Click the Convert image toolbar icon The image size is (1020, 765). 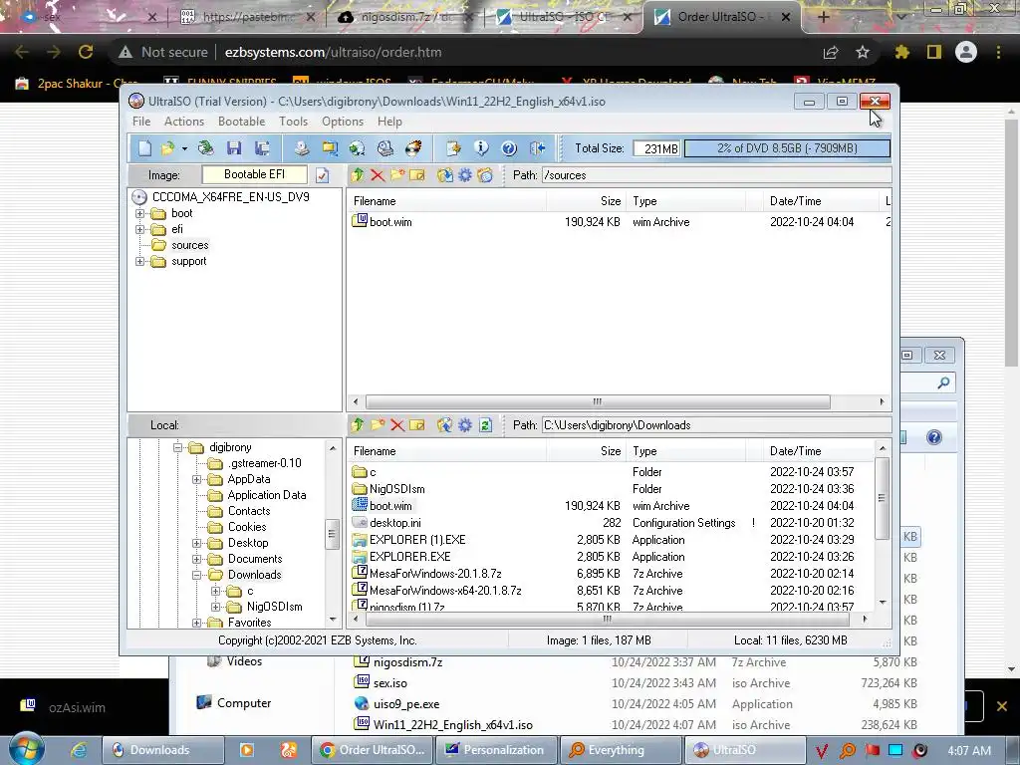(x=330, y=148)
